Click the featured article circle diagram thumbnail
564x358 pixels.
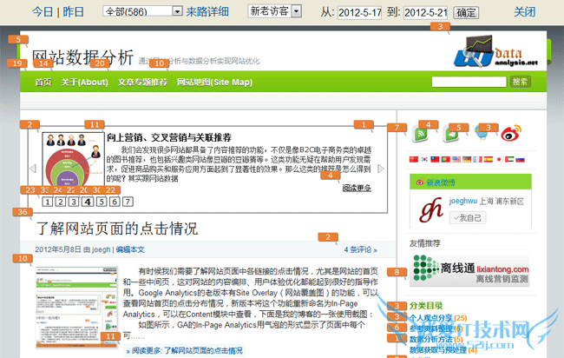pos(73,160)
